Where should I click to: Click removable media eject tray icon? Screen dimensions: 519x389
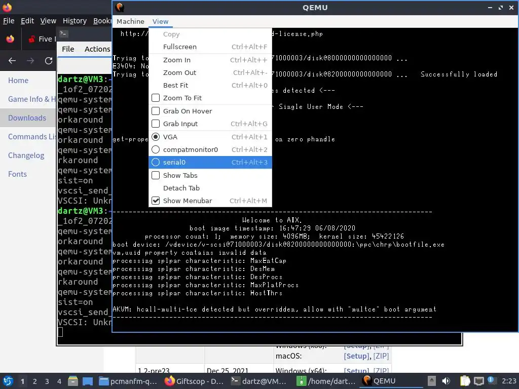pos(431,381)
